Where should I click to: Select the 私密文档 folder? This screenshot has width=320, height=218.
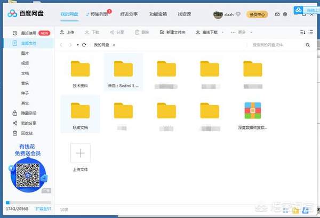(x=80, y=114)
